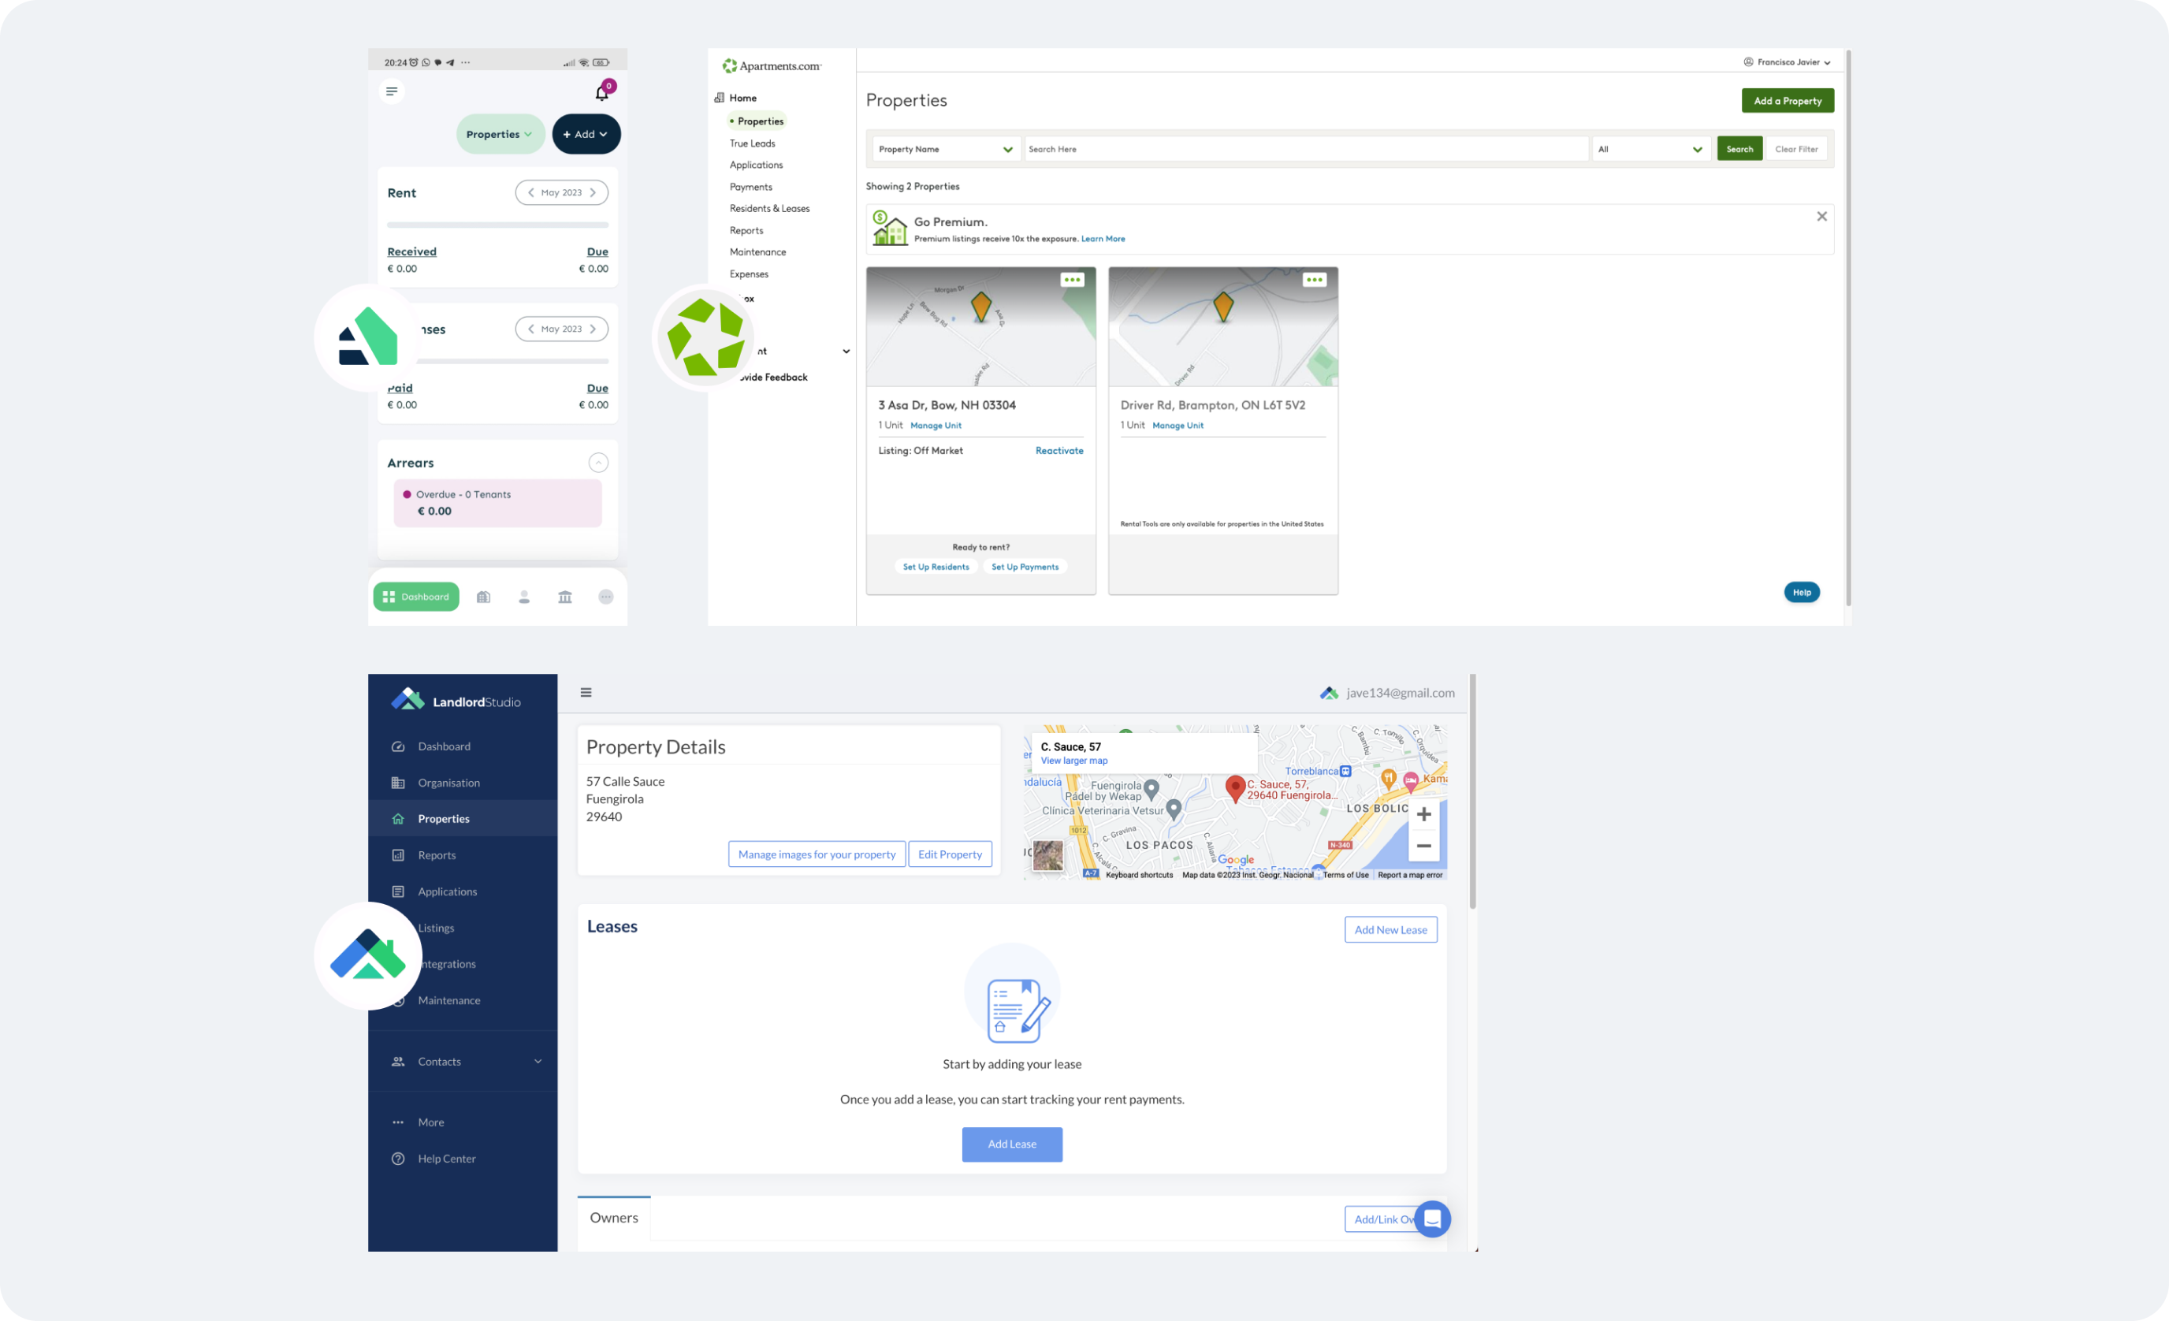The height and width of the screenshot is (1321, 2169).
Task: Collapse the Arrears section
Action: tap(597, 463)
